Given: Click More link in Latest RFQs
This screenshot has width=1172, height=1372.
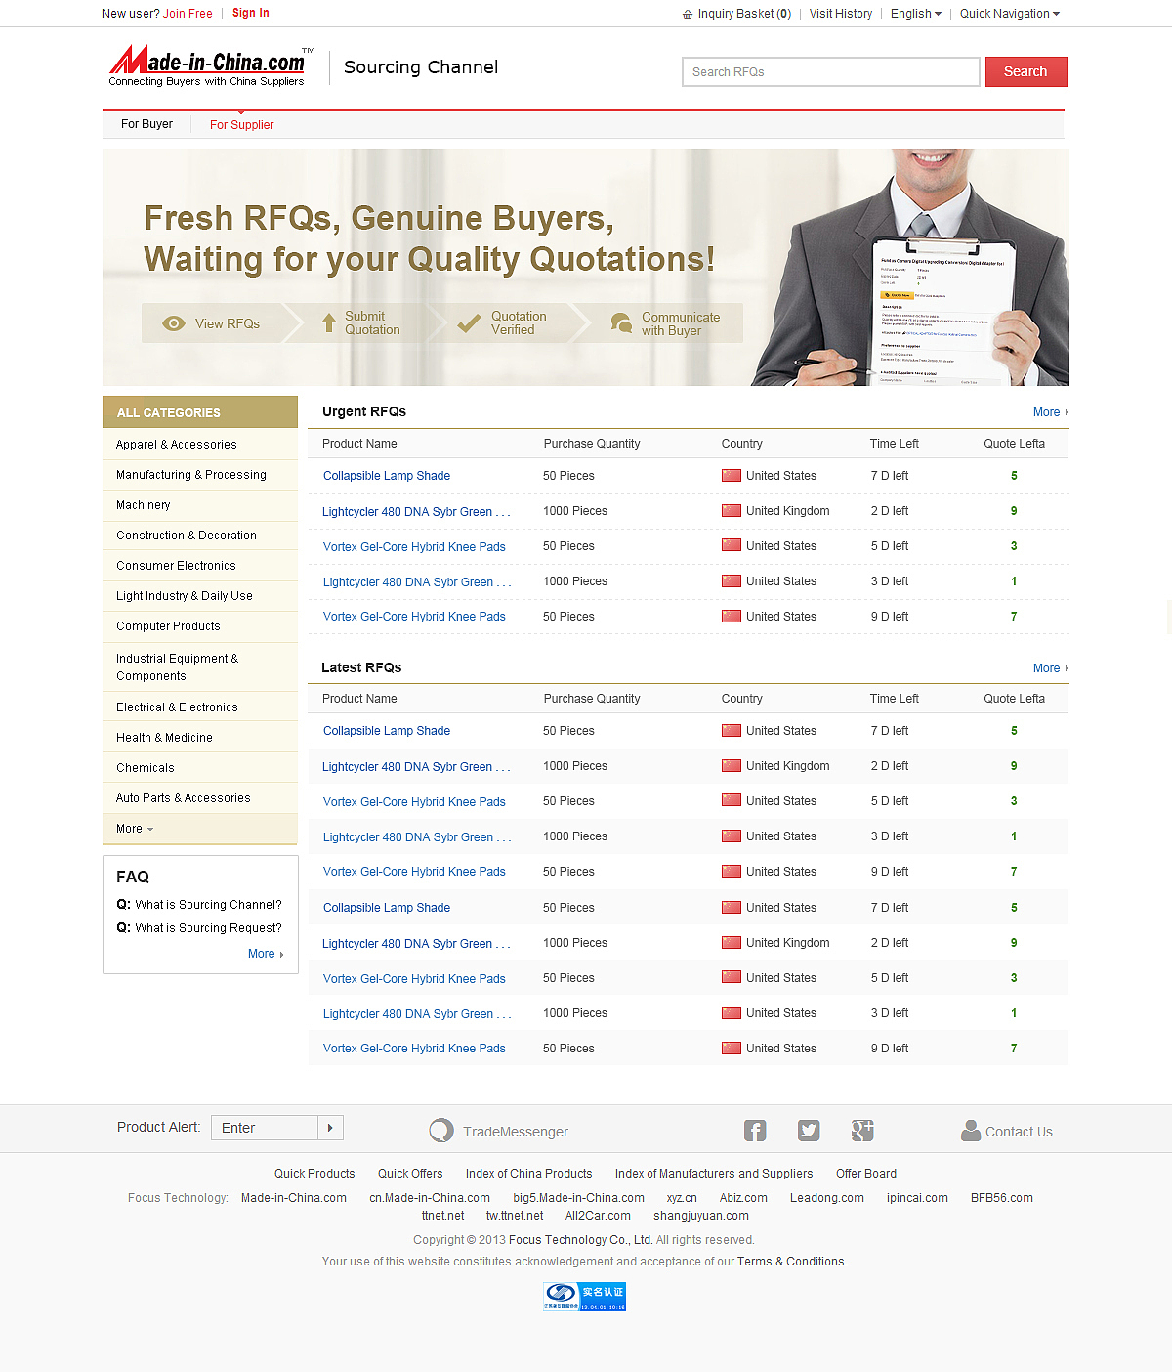Looking at the screenshot, I should 1051,668.
